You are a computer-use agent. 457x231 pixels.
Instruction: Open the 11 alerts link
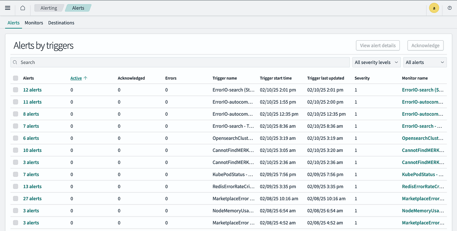[32, 102]
